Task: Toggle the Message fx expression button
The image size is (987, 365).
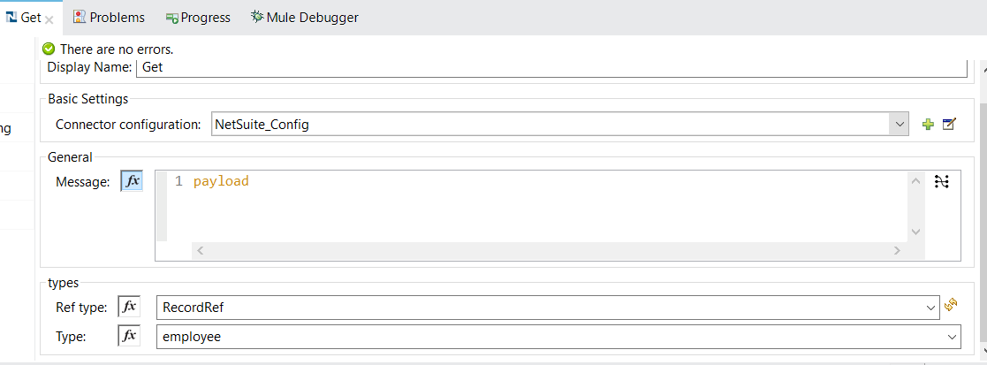Action: point(133,181)
